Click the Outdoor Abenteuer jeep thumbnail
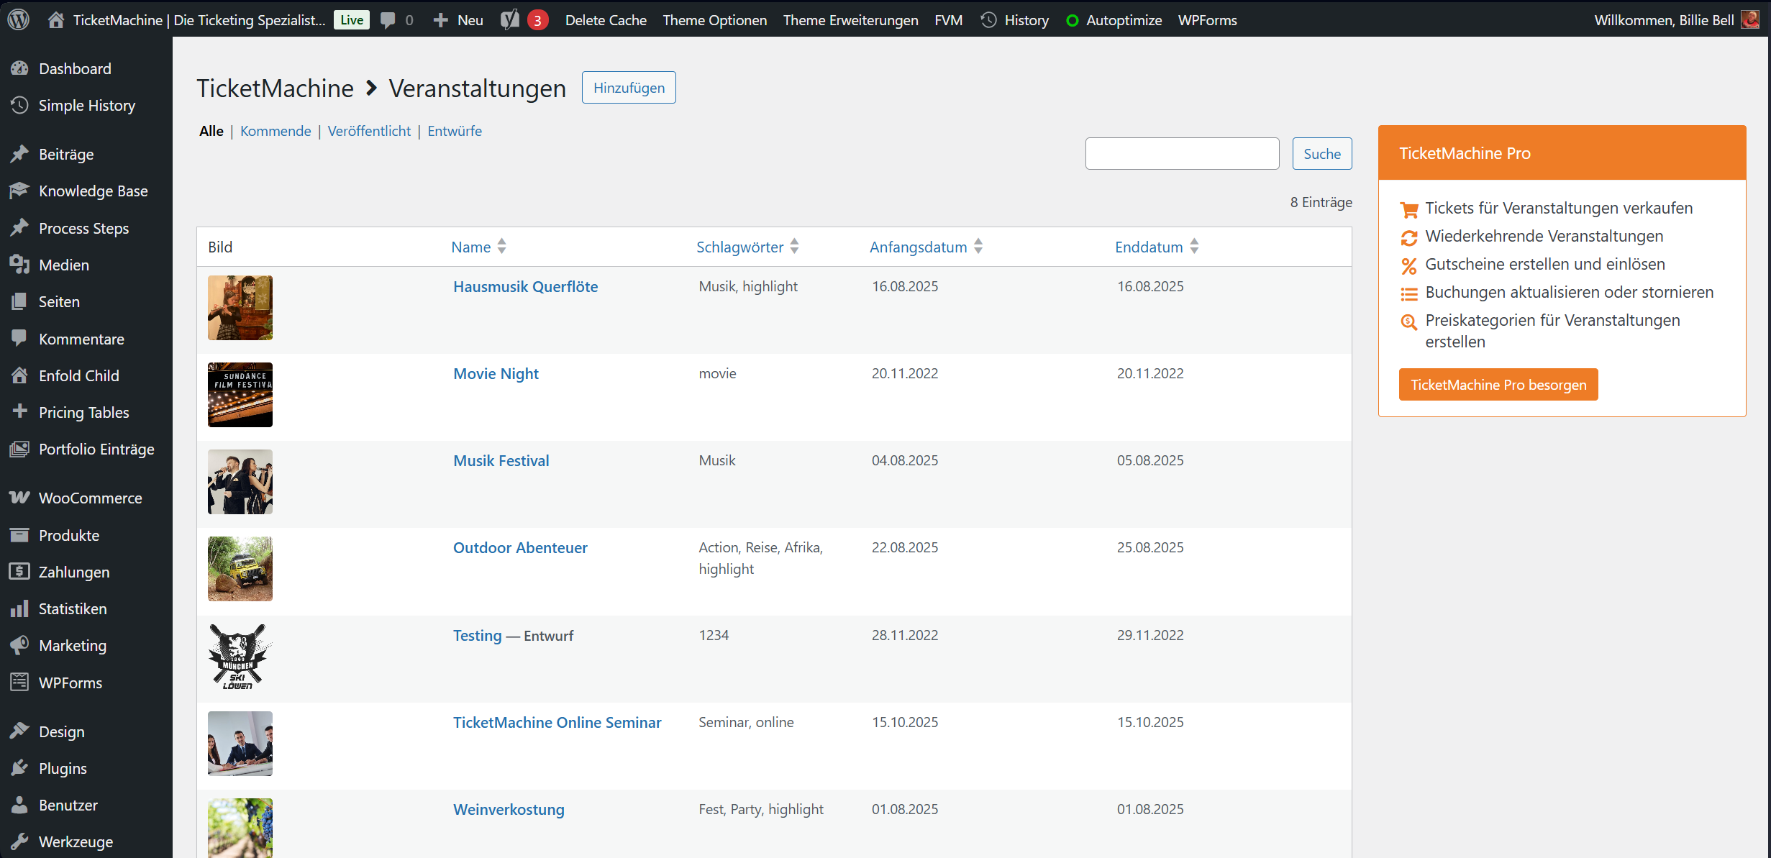 (240, 569)
